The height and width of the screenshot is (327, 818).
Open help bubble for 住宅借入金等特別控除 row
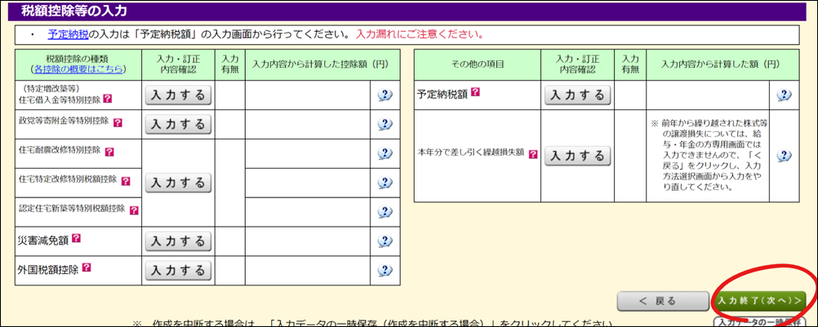(x=385, y=95)
